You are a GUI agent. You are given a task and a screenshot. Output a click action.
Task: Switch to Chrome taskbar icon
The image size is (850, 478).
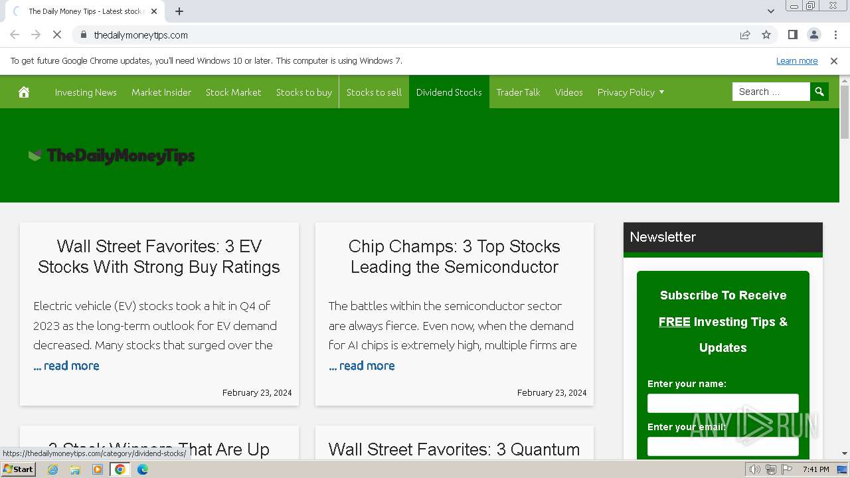(x=120, y=469)
